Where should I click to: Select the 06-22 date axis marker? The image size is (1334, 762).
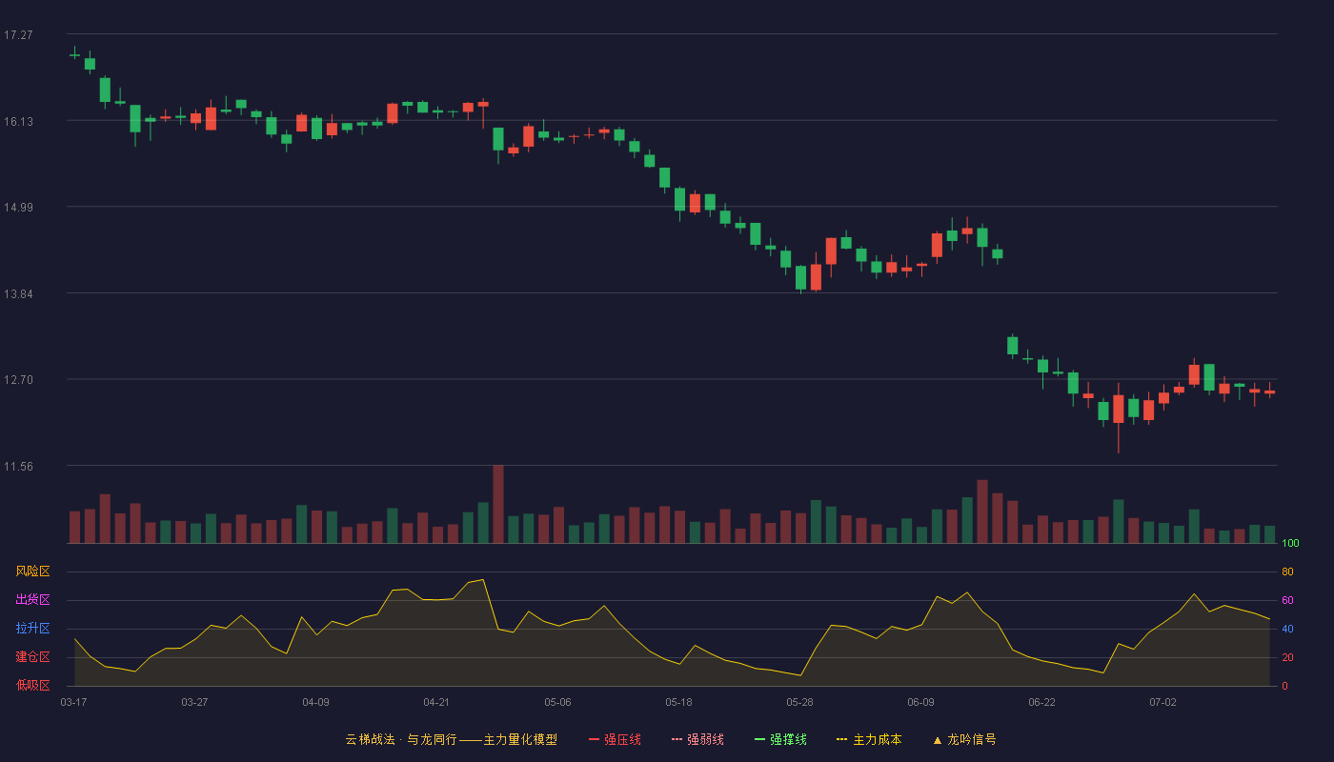(x=1041, y=702)
